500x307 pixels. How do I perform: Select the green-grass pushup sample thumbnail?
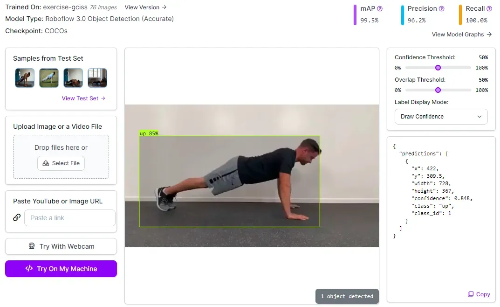pos(49,78)
